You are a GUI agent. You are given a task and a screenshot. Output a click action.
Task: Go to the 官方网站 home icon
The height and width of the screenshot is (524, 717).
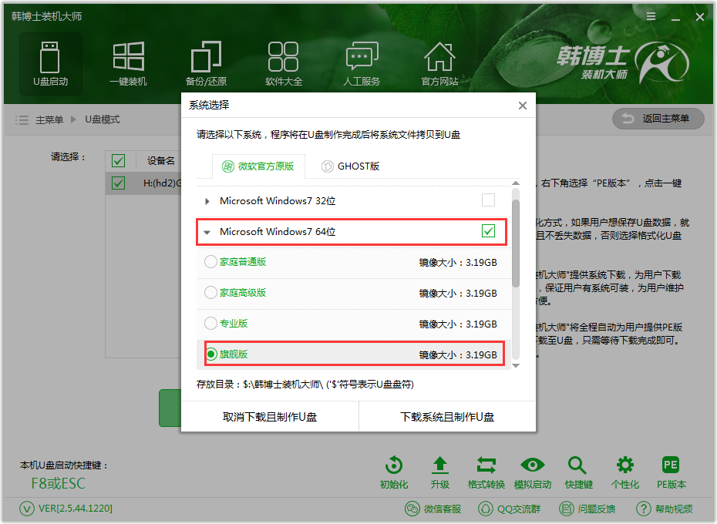439,63
